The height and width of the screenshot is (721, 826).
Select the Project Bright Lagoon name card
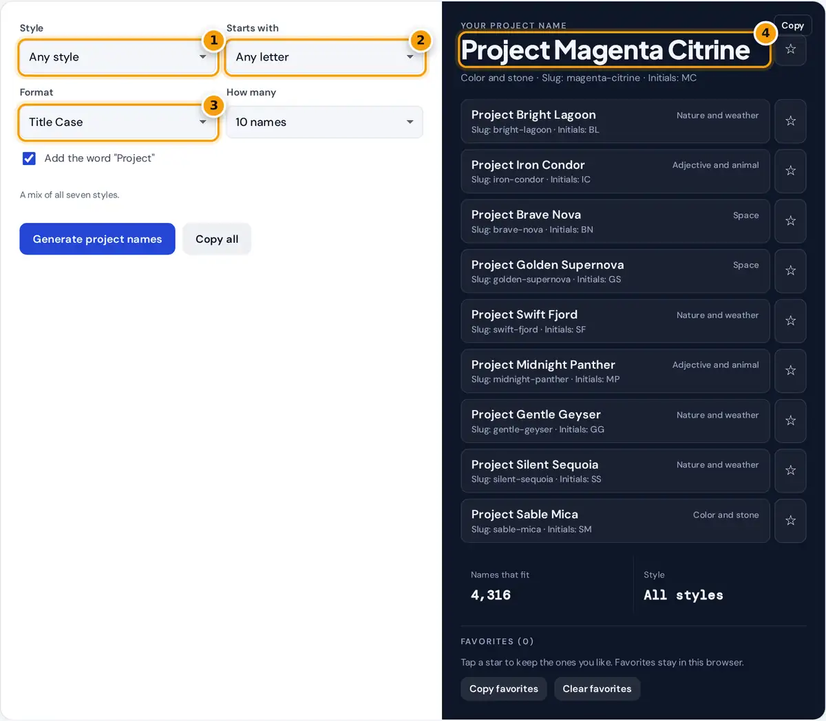click(615, 121)
